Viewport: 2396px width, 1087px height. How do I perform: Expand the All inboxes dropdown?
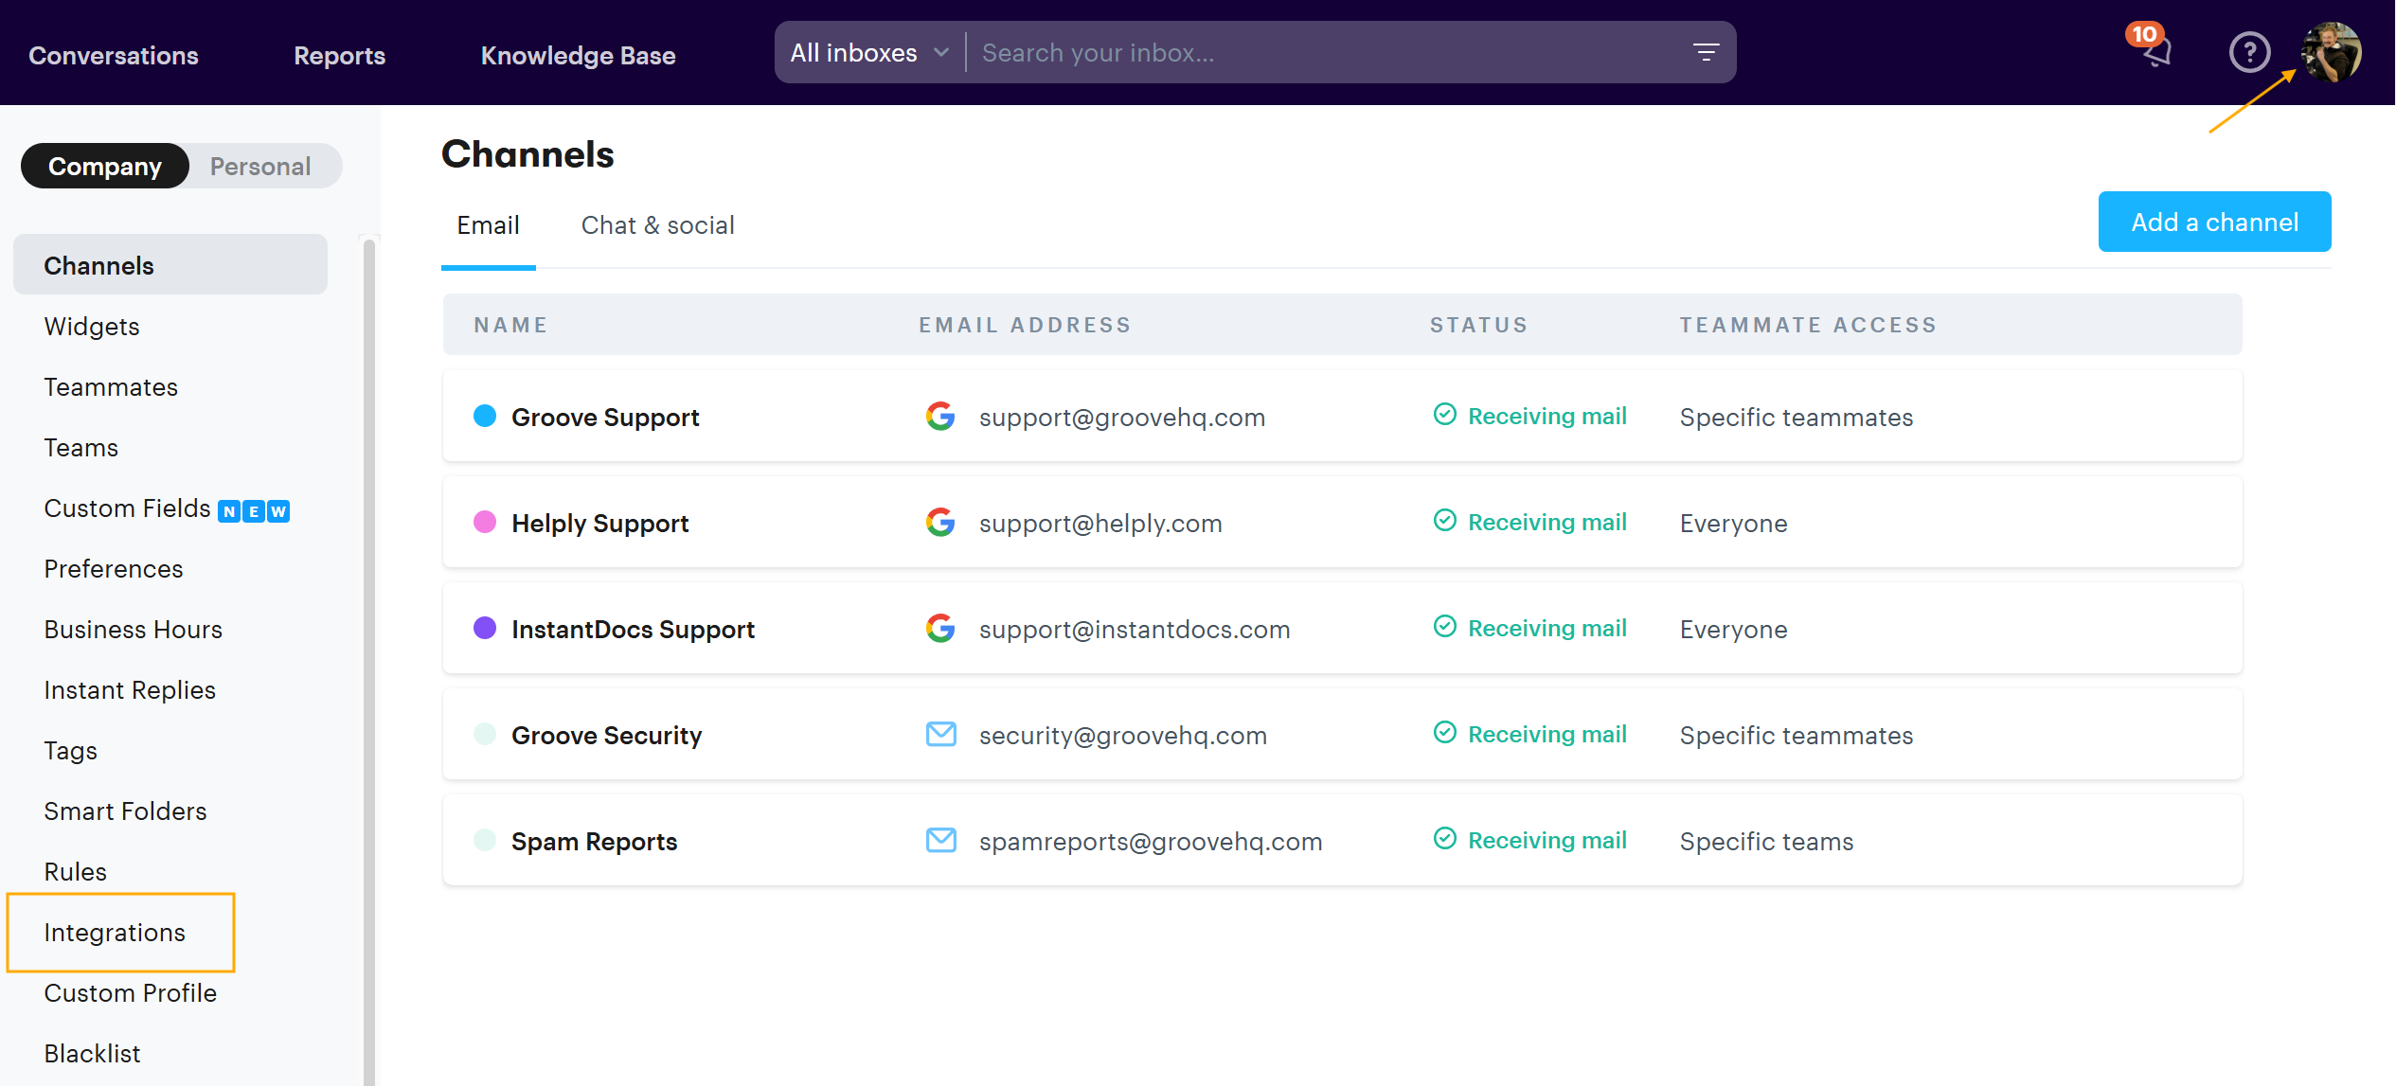click(x=869, y=52)
